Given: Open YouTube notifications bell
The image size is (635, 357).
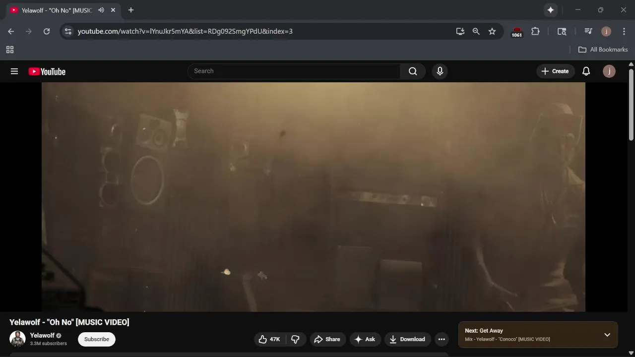Looking at the screenshot, I should [x=586, y=71].
